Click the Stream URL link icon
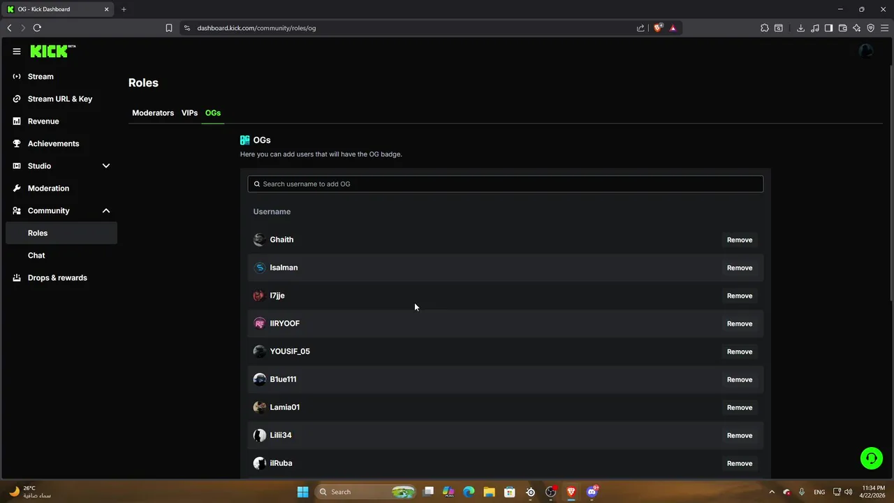894x503 pixels. (x=17, y=99)
